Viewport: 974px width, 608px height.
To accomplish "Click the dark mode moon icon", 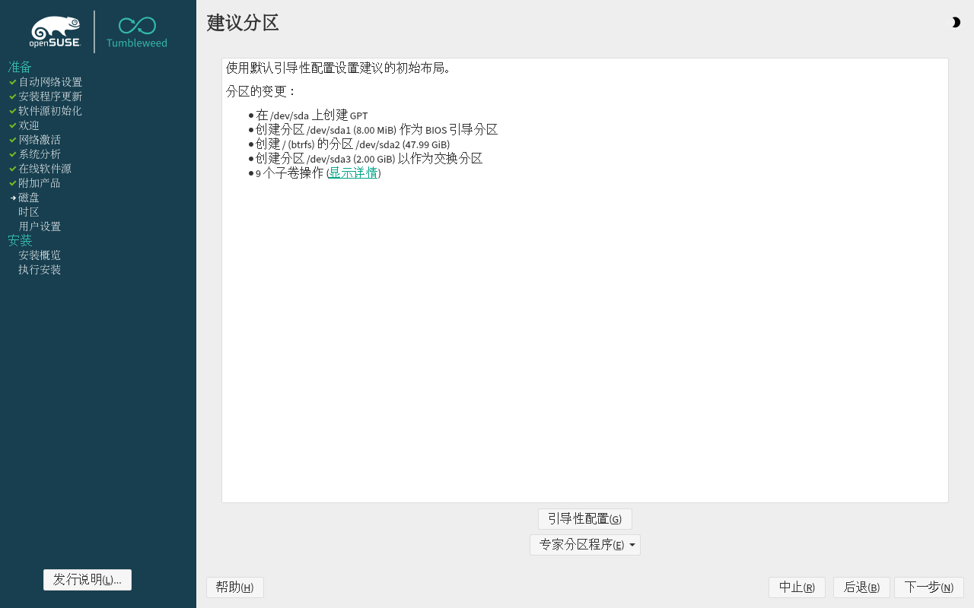I will pyautogui.click(x=956, y=23).
